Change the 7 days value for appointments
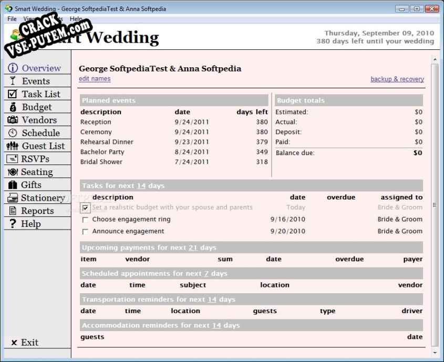This screenshot has width=444, height=362. coord(206,274)
